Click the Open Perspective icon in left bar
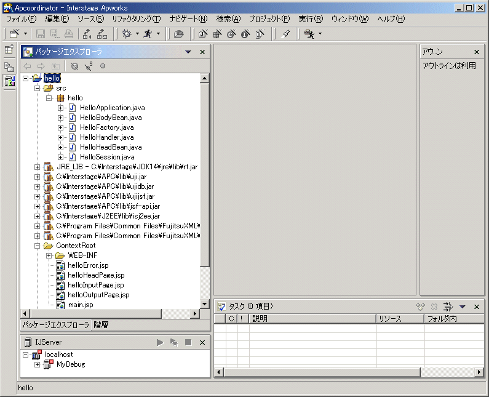 point(9,49)
